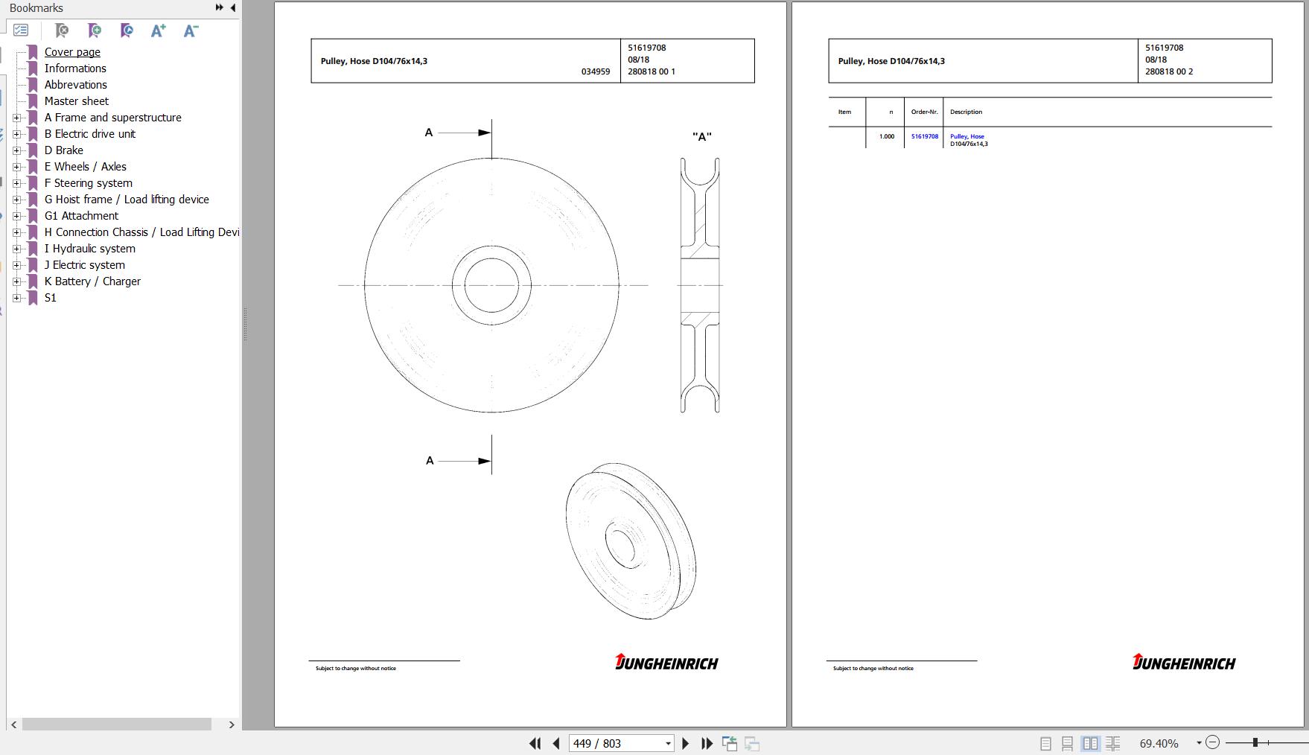The height and width of the screenshot is (755, 1309).
Task: Expand K Battery / Charger bookmark
Action: click(x=17, y=281)
